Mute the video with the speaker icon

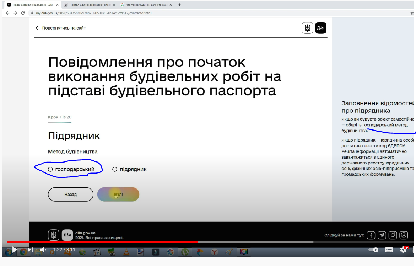(x=43, y=250)
